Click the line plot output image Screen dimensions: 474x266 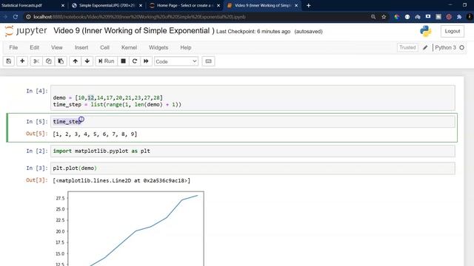(130, 228)
